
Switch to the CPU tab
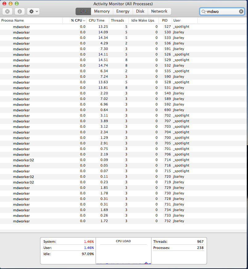pyautogui.click(x=83, y=11)
